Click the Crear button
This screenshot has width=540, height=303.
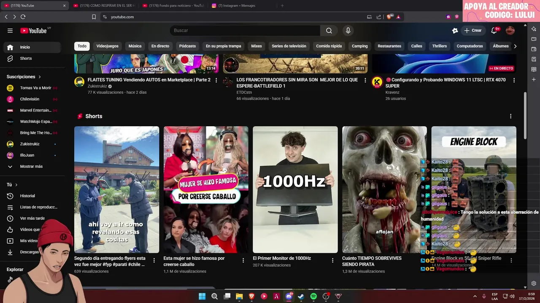coord(473,30)
